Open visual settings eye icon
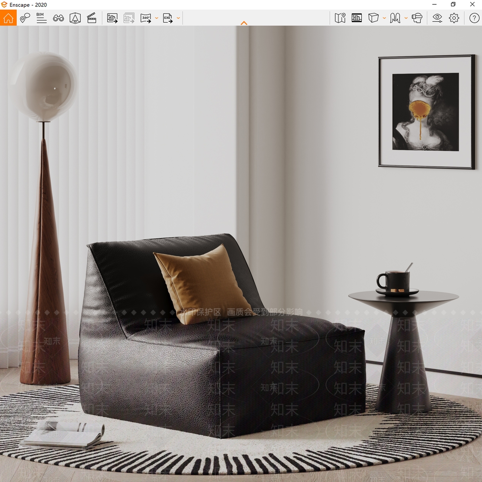This screenshot has width=482, height=482. pos(437,18)
